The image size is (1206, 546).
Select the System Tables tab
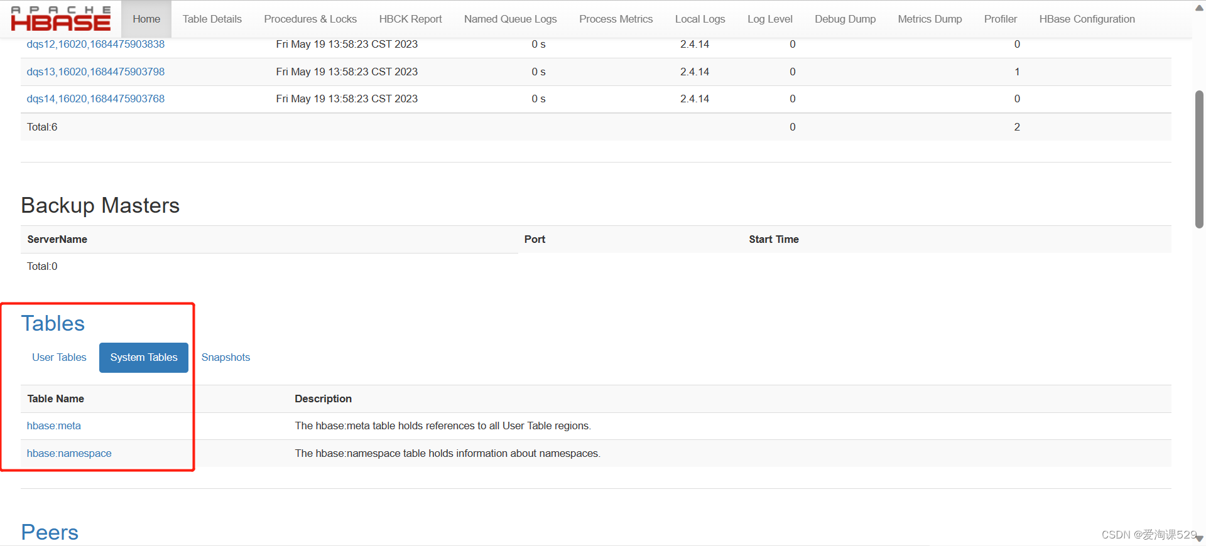click(144, 357)
